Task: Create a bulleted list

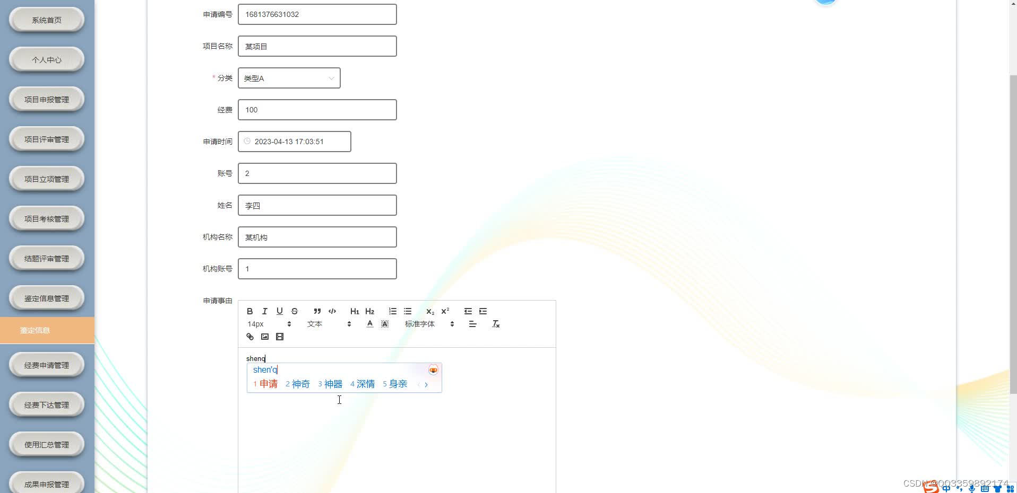Action: 407,311
